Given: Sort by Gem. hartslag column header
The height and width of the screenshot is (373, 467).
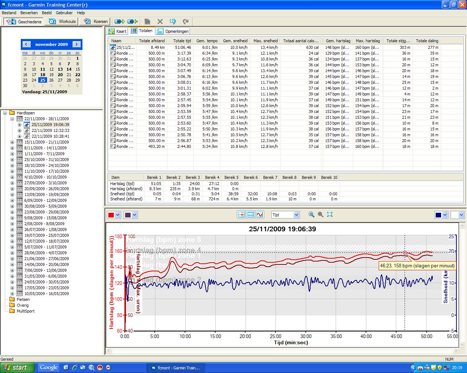Looking at the screenshot, I should tap(338, 41).
